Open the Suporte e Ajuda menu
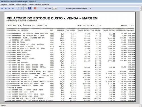This screenshot has height=107, width=142. coord(21,5)
